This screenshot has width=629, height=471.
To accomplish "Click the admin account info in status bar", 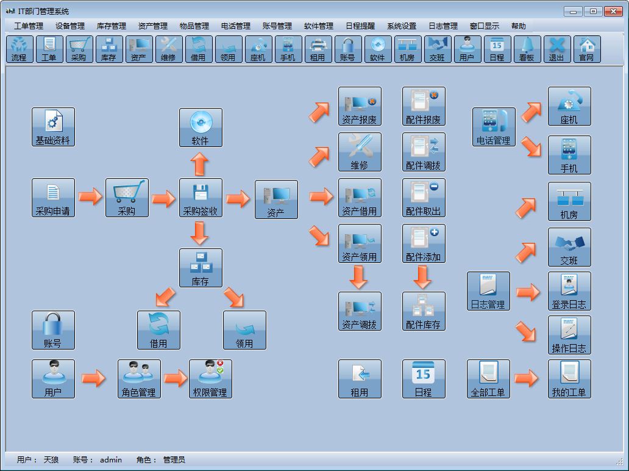I will (x=111, y=459).
